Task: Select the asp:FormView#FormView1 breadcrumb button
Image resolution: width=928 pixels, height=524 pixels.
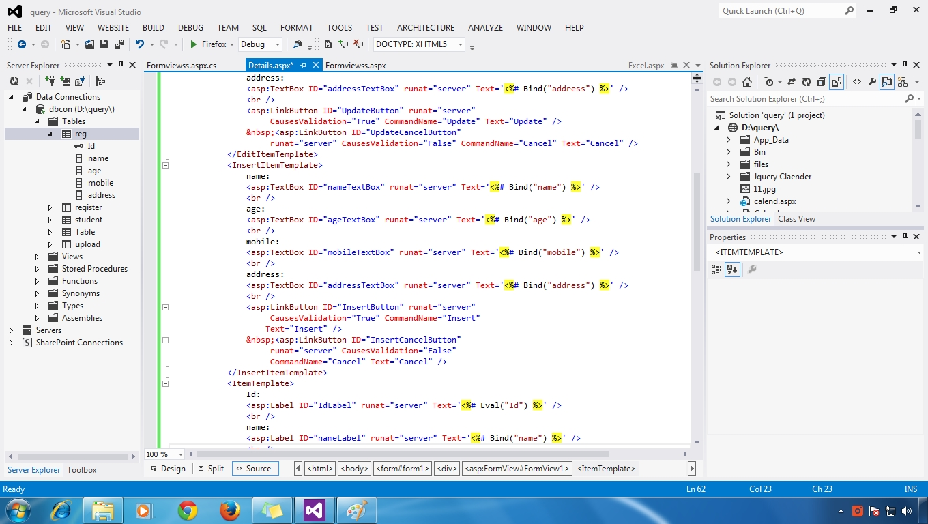Action: (x=517, y=469)
